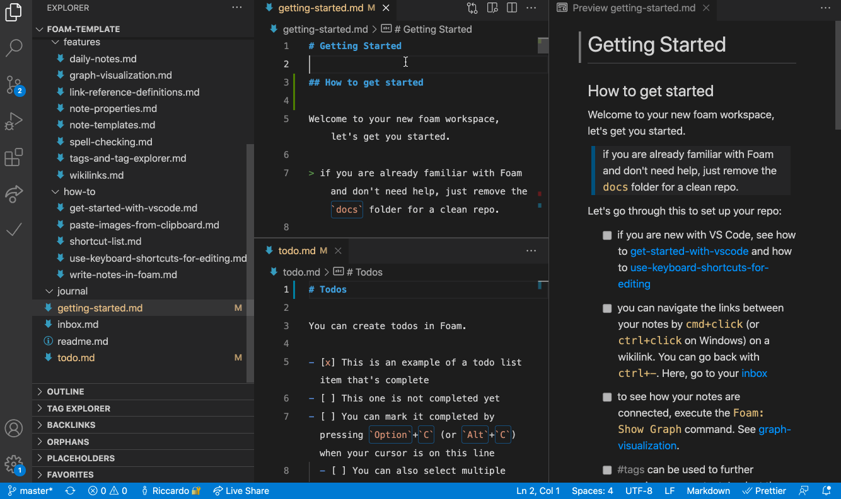Check the VS Code todo checkbox in preview

click(x=607, y=235)
